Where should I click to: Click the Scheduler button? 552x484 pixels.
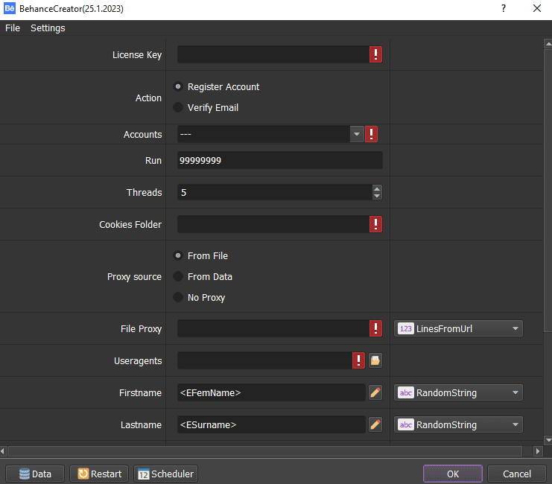[x=166, y=474]
